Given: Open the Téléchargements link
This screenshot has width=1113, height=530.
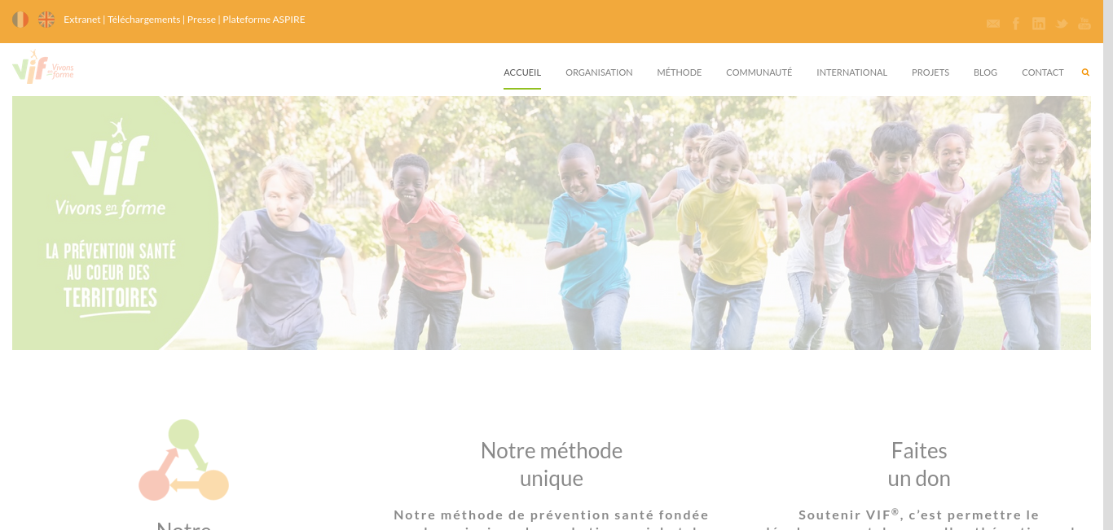Looking at the screenshot, I should click(x=143, y=20).
